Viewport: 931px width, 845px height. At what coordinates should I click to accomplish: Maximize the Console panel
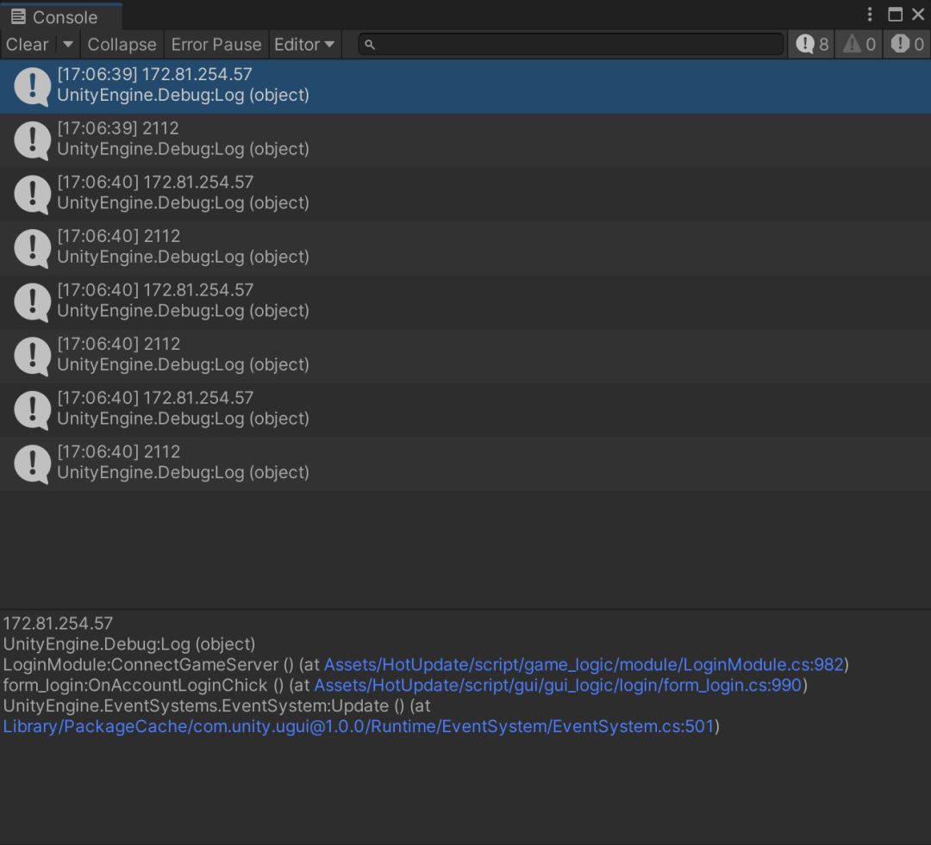pyautogui.click(x=895, y=15)
